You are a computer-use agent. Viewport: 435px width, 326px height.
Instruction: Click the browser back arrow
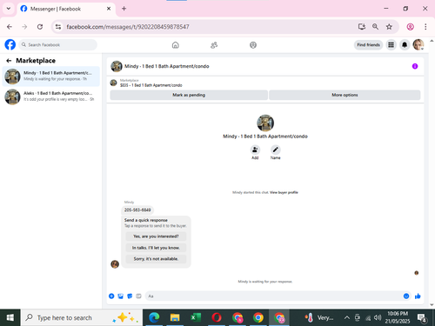point(10,27)
